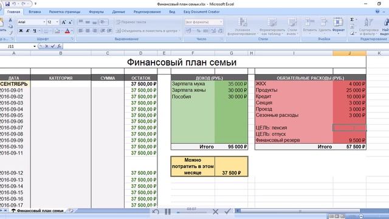389x219 pixels.
Task: Switch to the Разметка страницы tab
Action: point(64,12)
